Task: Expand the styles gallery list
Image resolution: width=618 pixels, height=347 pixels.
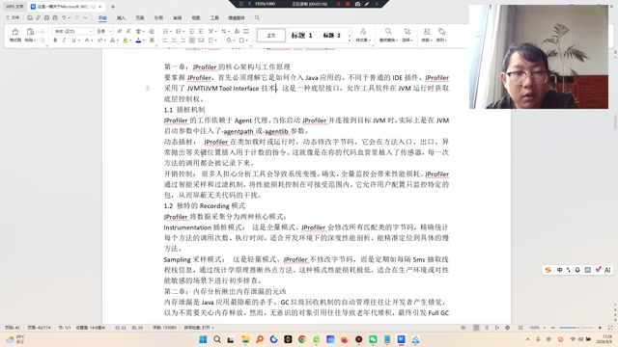Action: [x=350, y=40]
